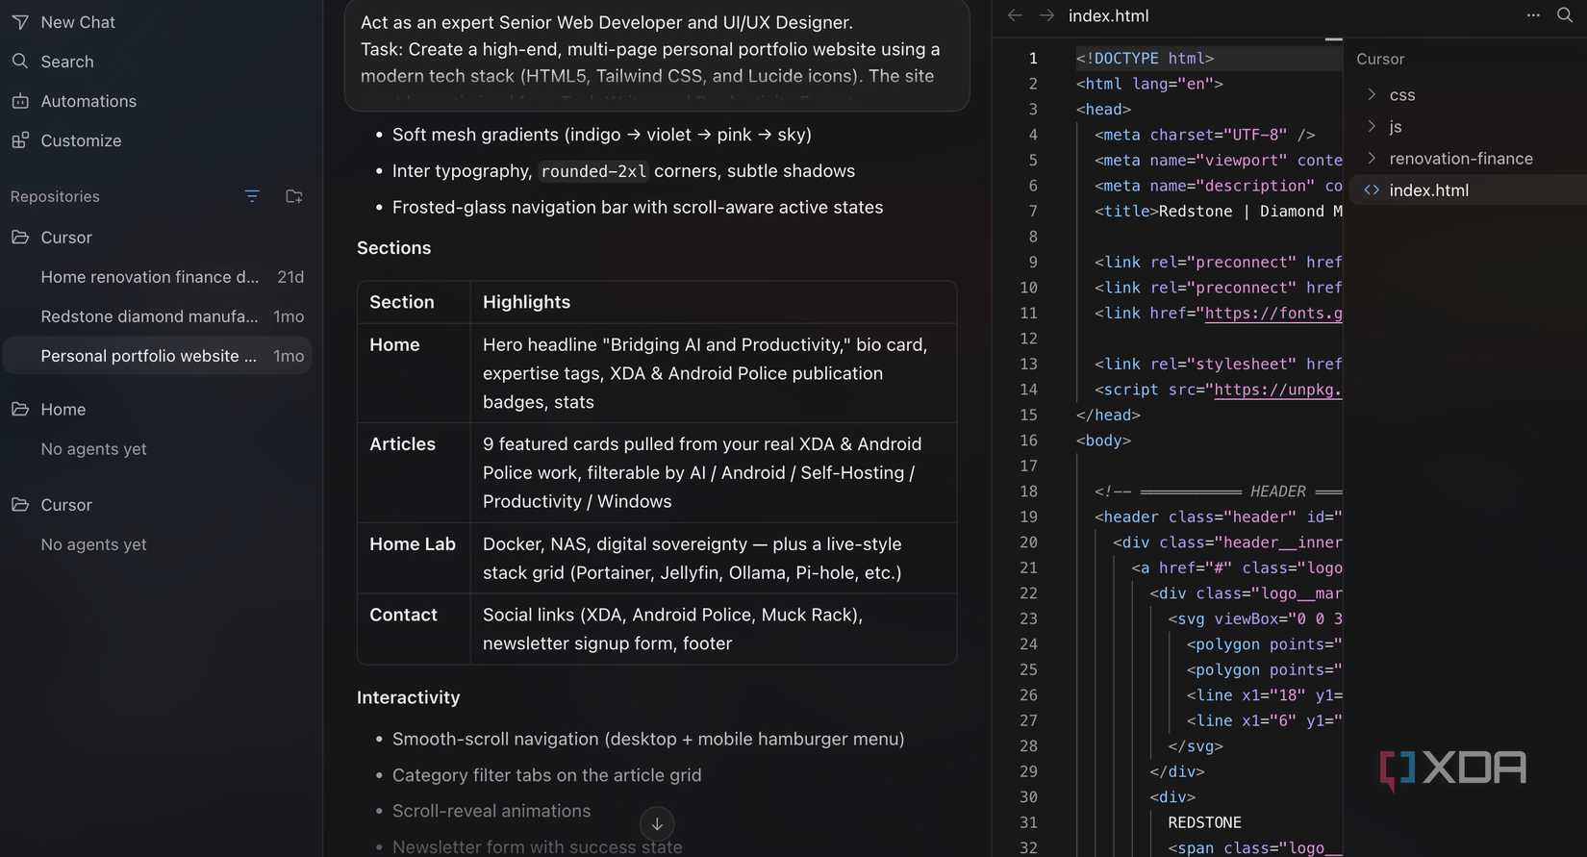Click the "Repositories" section label
Viewport: 1587px width, 857px height.
pos(55,196)
